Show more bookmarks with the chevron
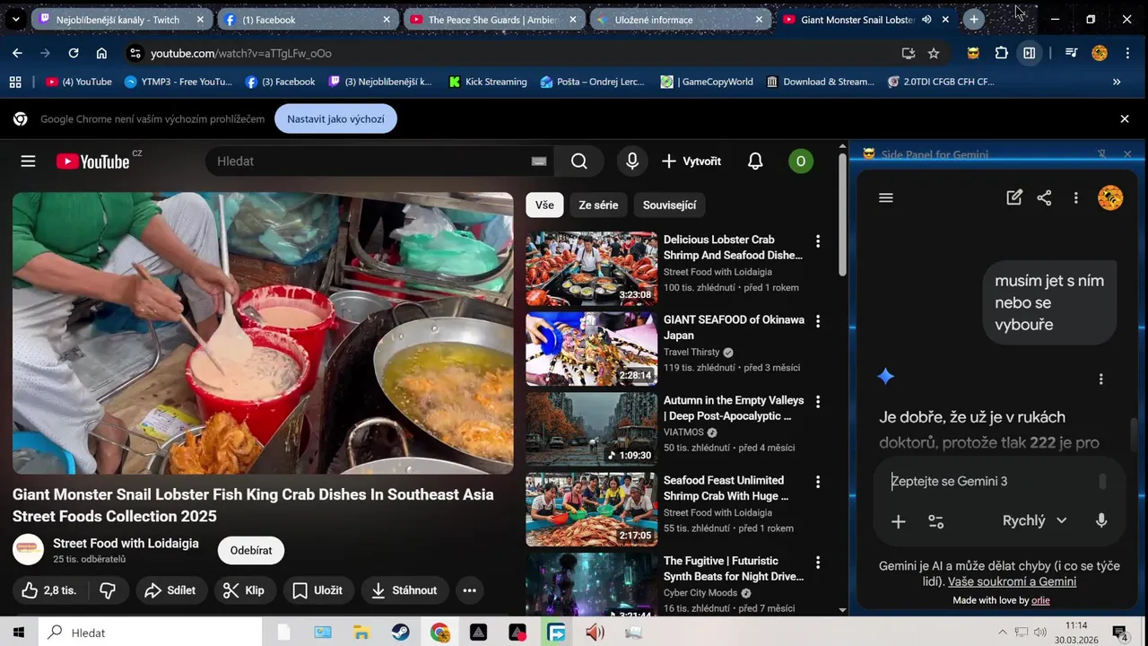This screenshot has width=1148, height=646. 1117,82
